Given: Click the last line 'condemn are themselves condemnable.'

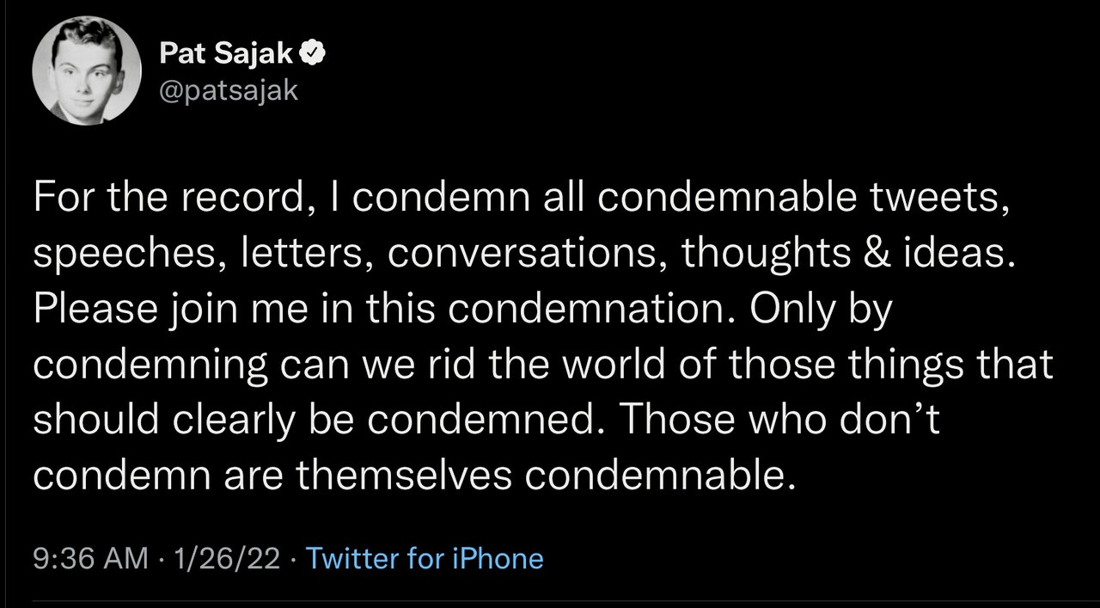Looking at the screenshot, I should click(409, 474).
